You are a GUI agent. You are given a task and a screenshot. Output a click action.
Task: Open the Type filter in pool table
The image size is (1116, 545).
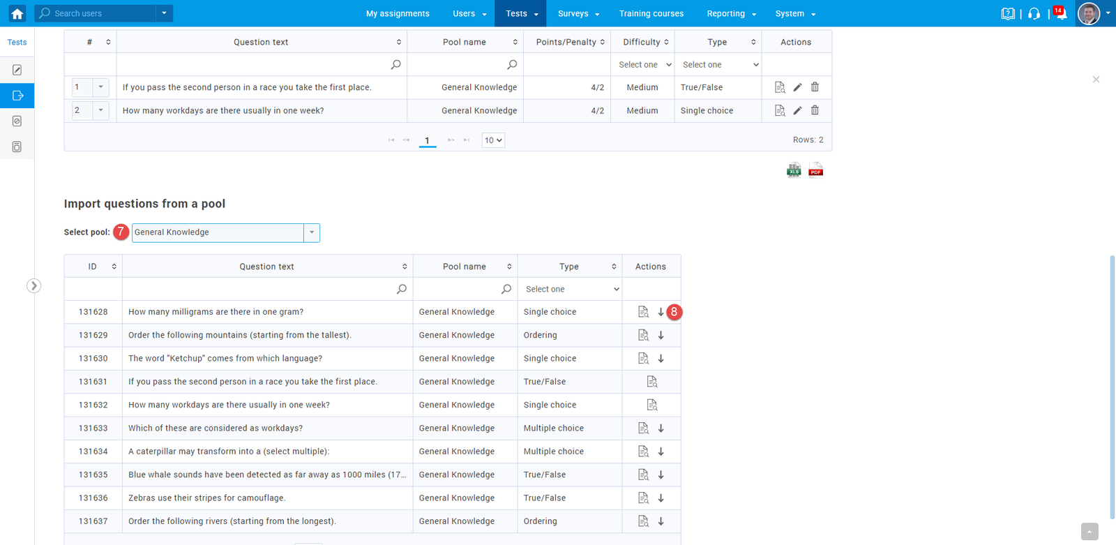571,290
